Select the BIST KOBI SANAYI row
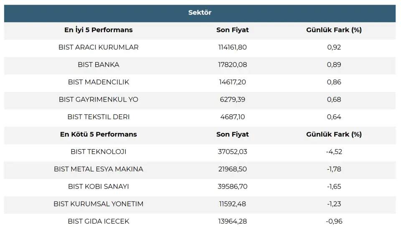 98,186
